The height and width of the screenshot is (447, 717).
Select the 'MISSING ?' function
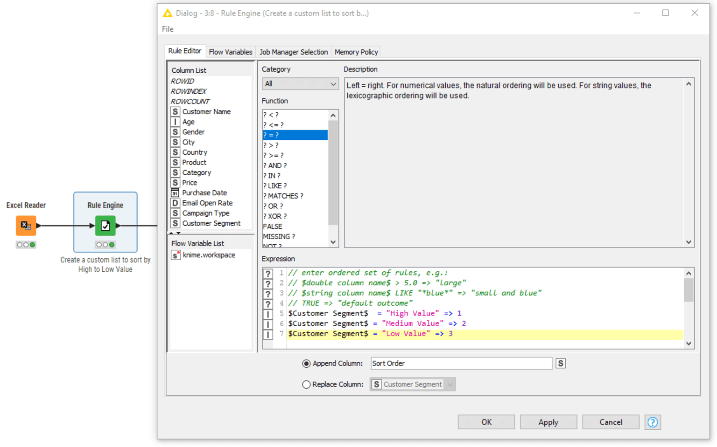[295, 237]
